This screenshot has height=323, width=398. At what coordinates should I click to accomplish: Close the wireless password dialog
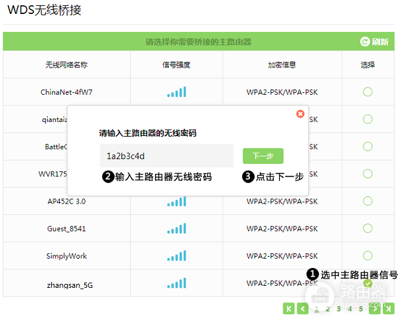click(x=300, y=114)
